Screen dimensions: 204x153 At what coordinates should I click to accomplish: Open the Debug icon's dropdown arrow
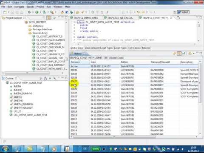tap(33, 12)
